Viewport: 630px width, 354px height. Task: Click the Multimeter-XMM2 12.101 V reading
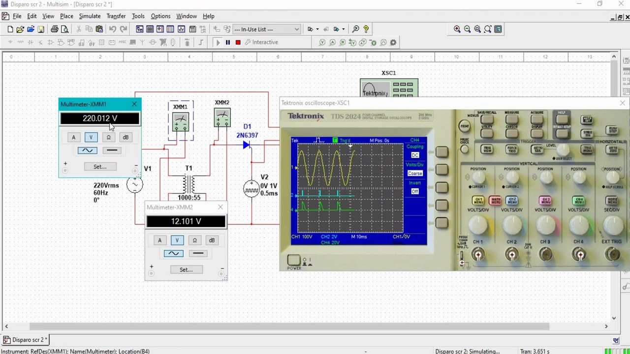[x=186, y=222]
